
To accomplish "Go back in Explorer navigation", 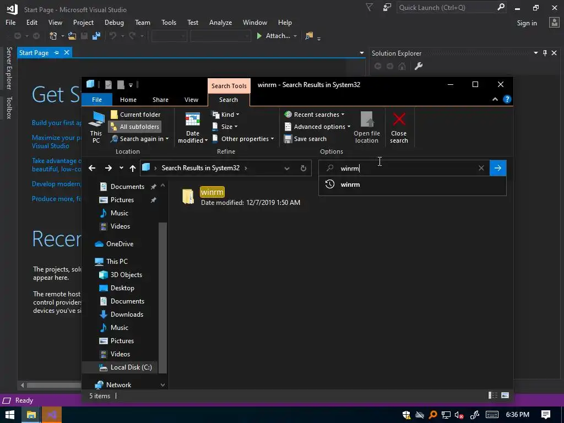I will [x=92, y=168].
